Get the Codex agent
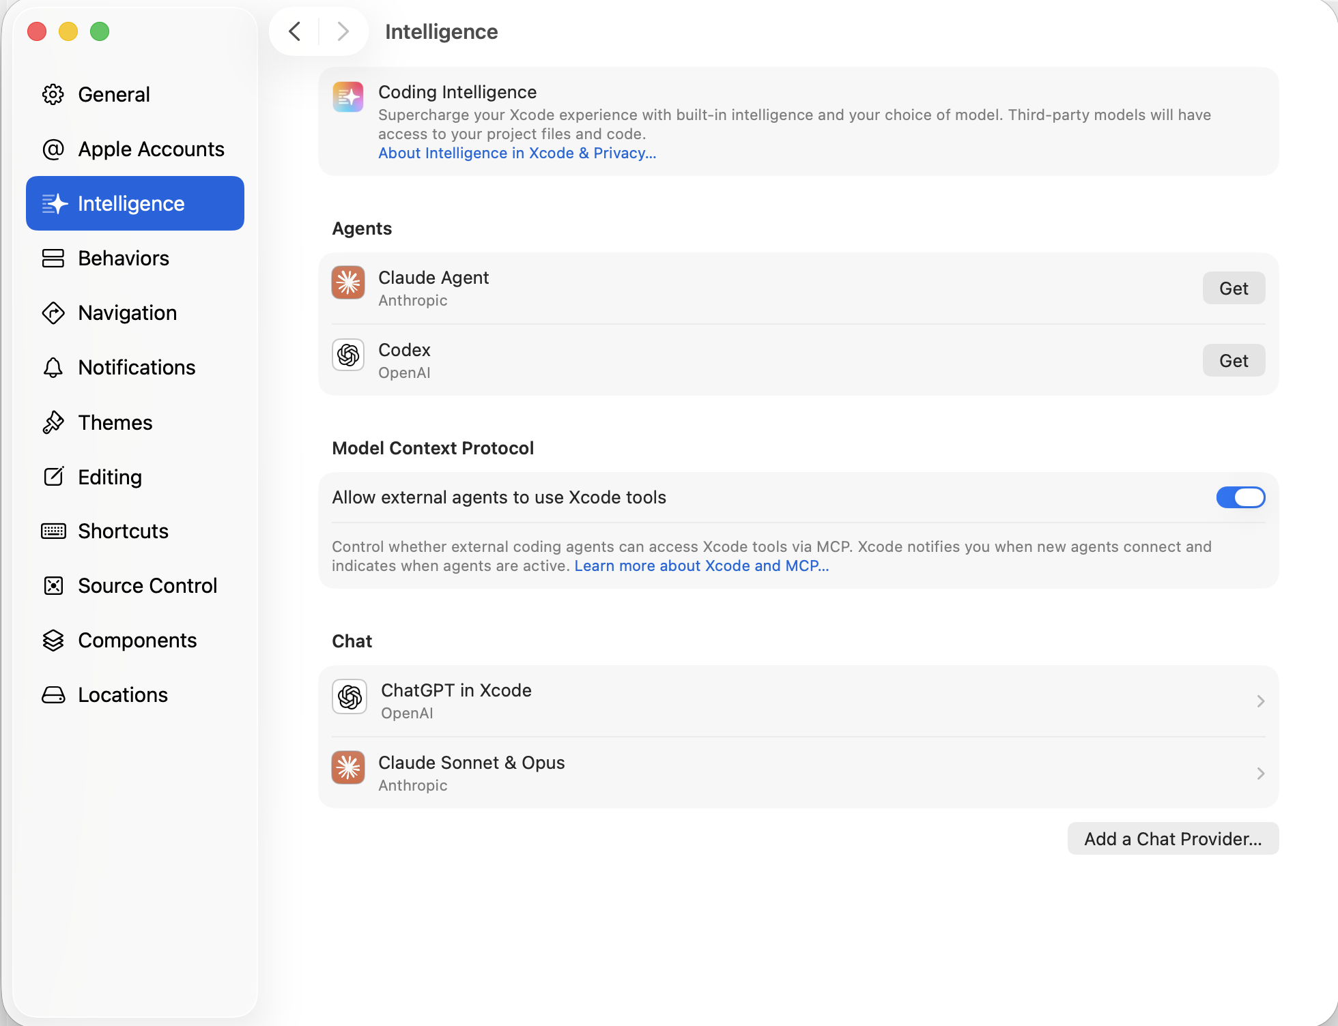Viewport: 1338px width, 1026px height. click(1233, 361)
